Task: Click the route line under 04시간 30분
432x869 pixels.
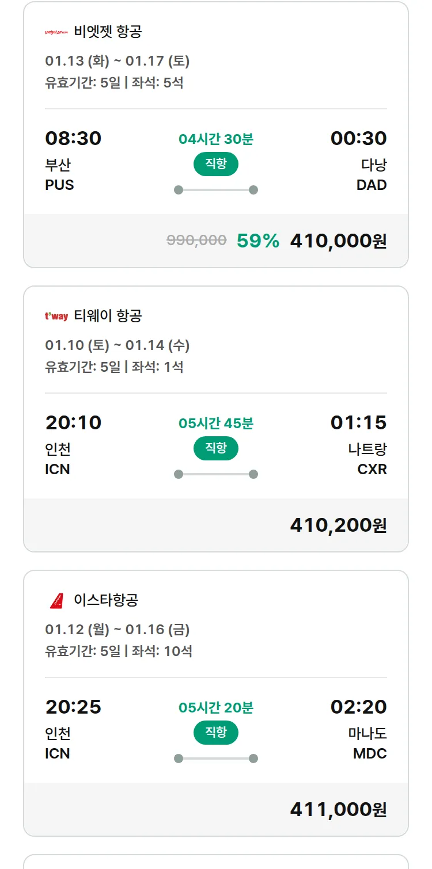Action: (216, 190)
